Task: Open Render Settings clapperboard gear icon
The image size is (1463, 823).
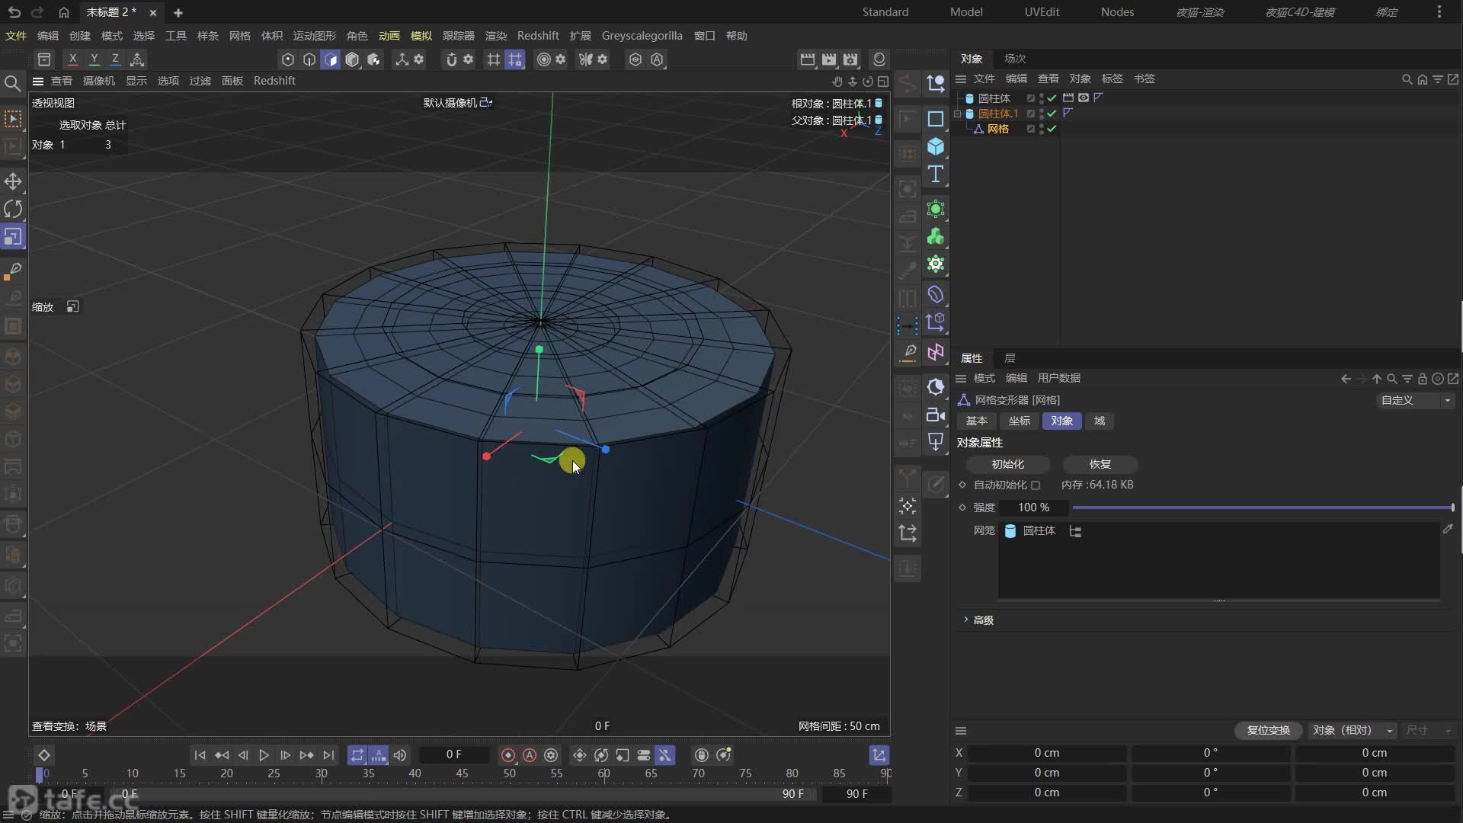Action: [x=850, y=59]
